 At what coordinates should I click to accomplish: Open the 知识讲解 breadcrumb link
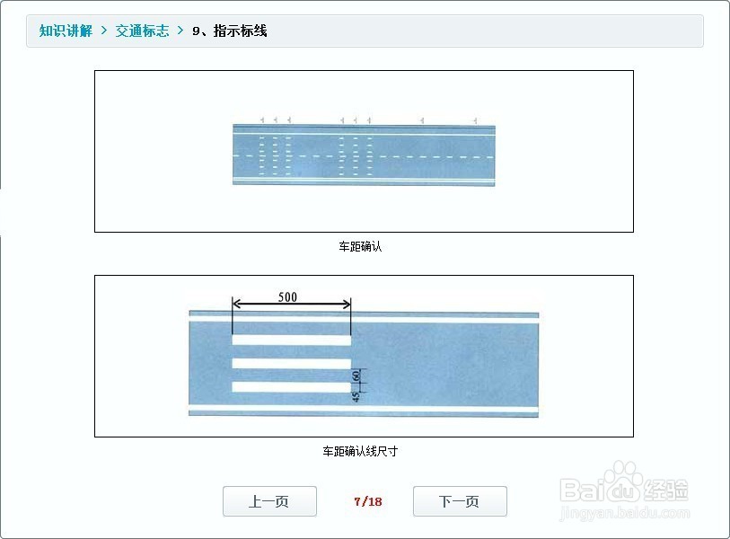coord(66,31)
